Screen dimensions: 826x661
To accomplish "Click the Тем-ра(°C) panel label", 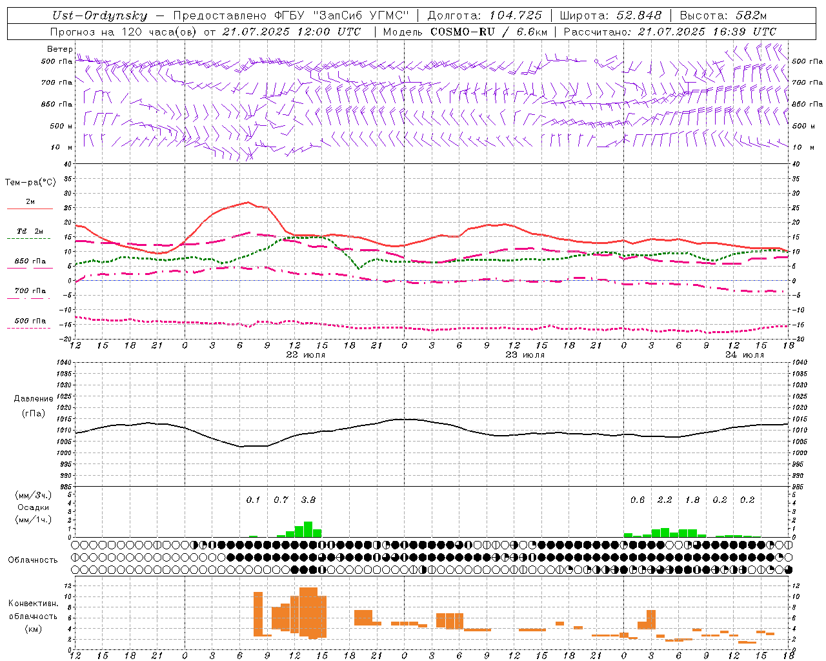I will click(30, 183).
